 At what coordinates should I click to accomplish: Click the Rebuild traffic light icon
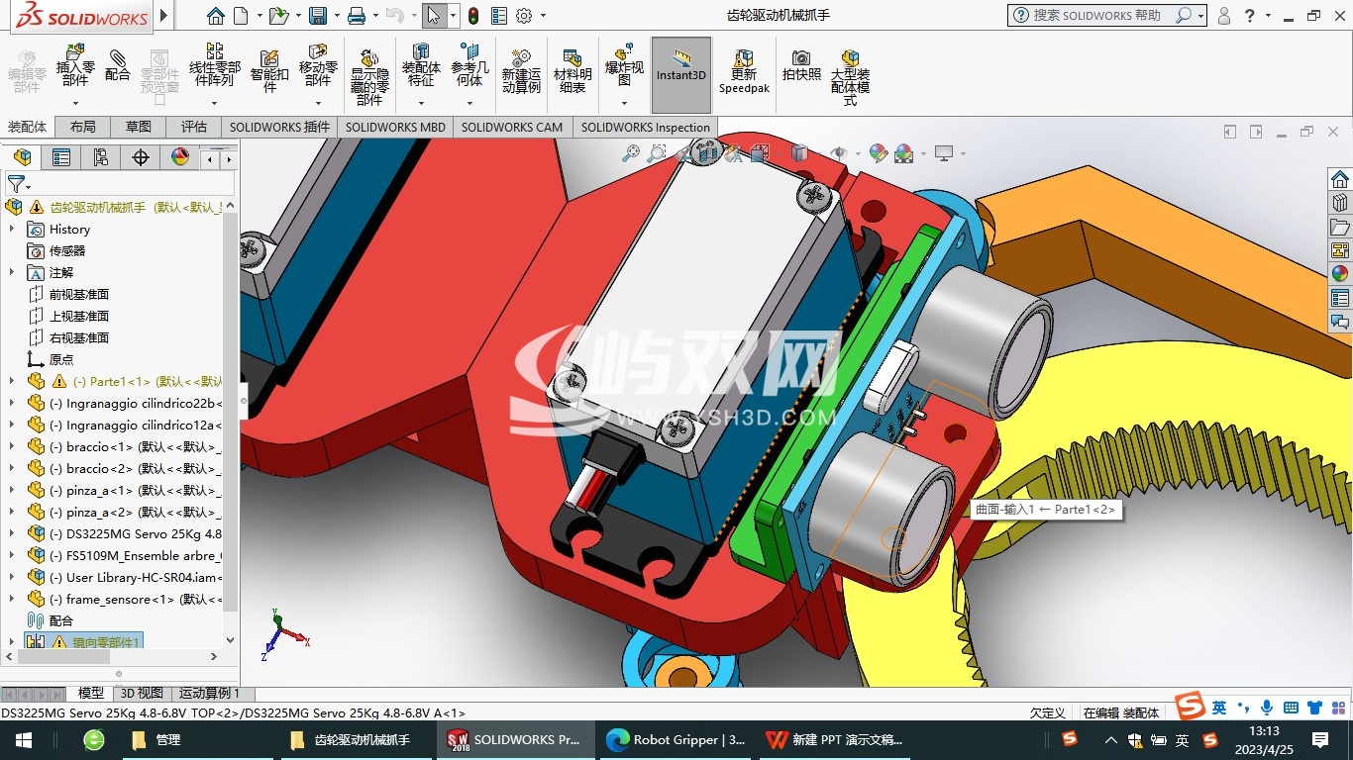(x=473, y=16)
